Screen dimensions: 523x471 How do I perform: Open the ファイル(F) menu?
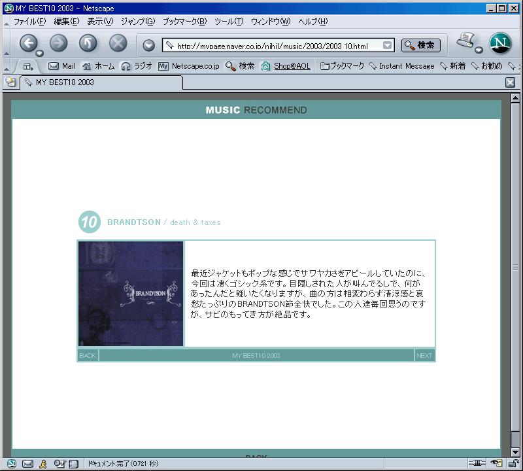(x=29, y=22)
